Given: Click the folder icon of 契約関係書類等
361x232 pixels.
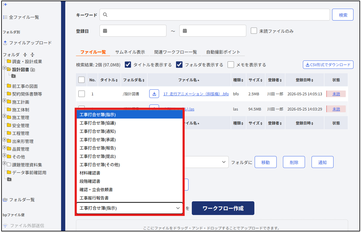Looking at the screenshot, I should coord(9,94).
